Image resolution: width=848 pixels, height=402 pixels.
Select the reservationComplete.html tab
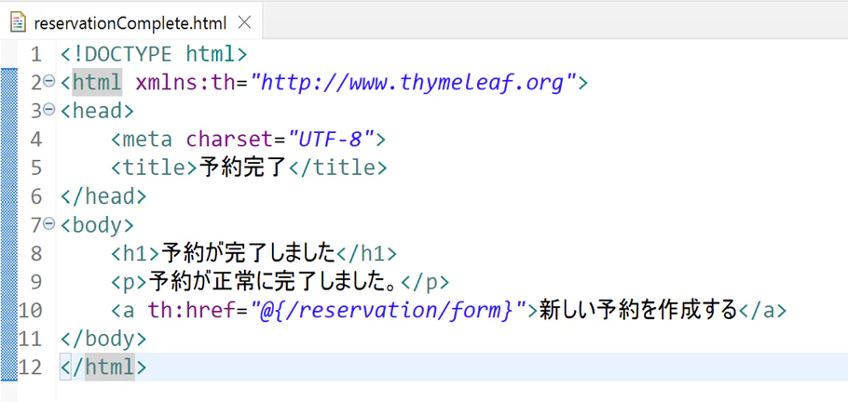(130, 22)
